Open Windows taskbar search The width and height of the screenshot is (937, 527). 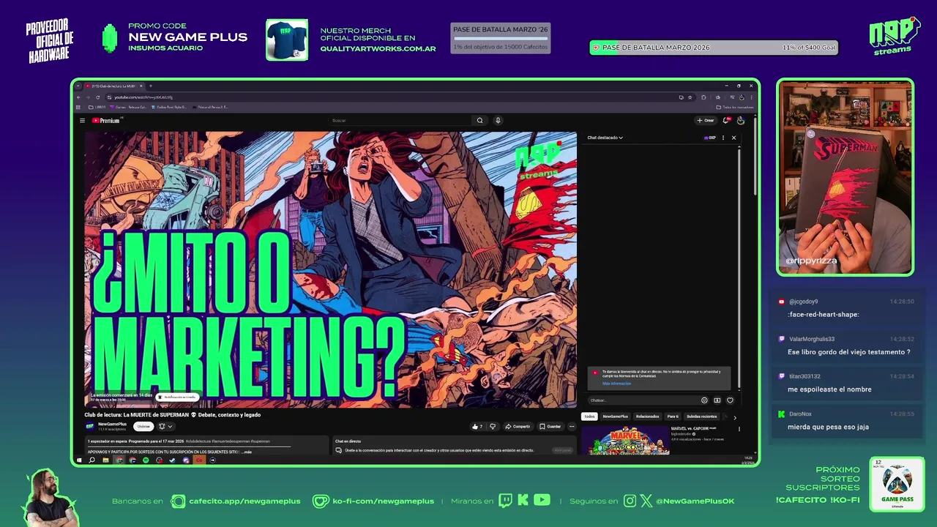92,460
